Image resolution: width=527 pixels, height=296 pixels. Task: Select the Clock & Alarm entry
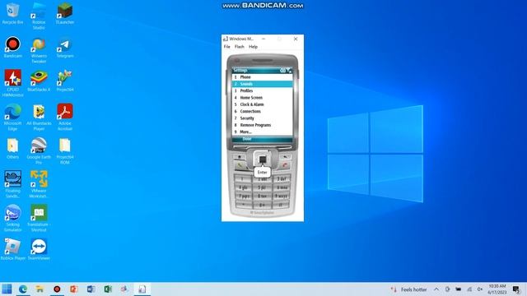pyautogui.click(x=262, y=104)
